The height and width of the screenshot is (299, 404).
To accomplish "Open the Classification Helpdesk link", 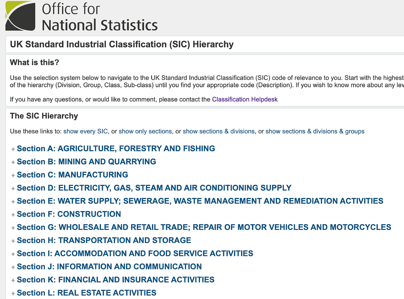I will pyautogui.click(x=245, y=99).
